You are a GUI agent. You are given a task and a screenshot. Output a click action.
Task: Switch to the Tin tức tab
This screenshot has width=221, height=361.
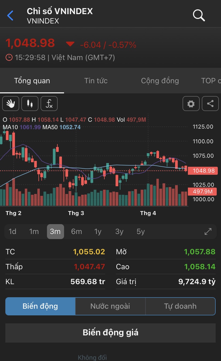[96, 81]
